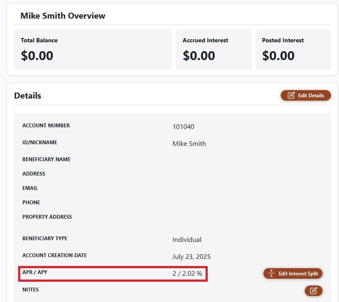Viewport: 339px width, 302px height.
Task: Click the account number 101040
Action: click(x=183, y=127)
